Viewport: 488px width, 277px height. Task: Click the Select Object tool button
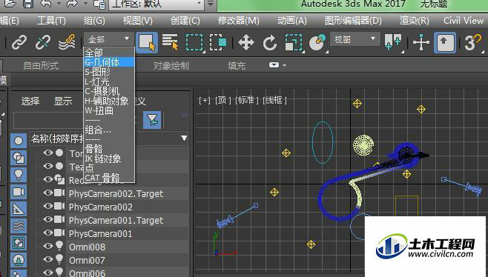147,42
